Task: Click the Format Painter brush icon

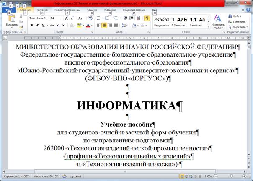Action: [x=21, y=27]
